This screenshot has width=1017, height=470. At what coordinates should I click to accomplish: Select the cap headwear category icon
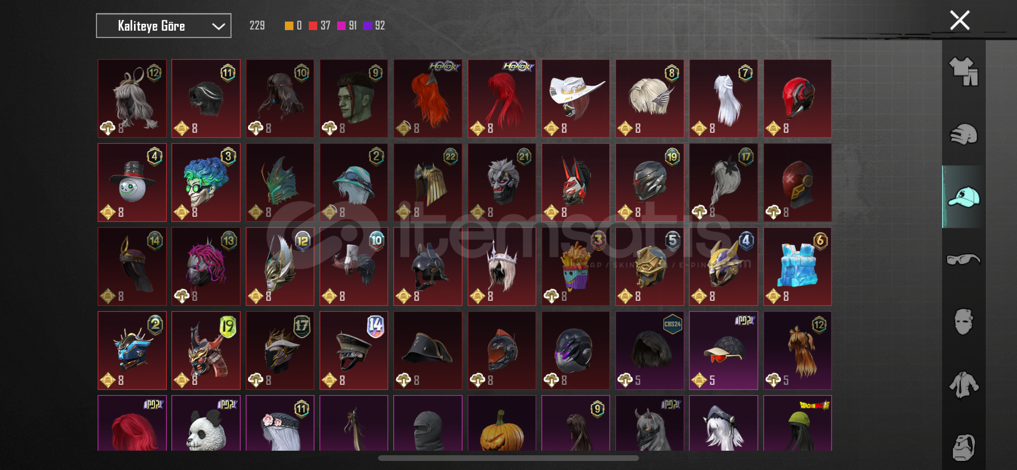click(x=963, y=197)
